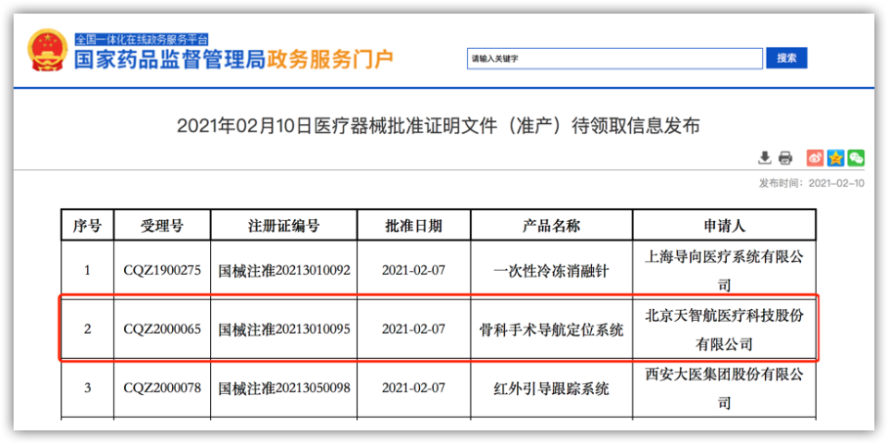The height and width of the screenshot is (444, 888).
Task: Click 一次性冷冻消融针 product name
Action: 551,271
